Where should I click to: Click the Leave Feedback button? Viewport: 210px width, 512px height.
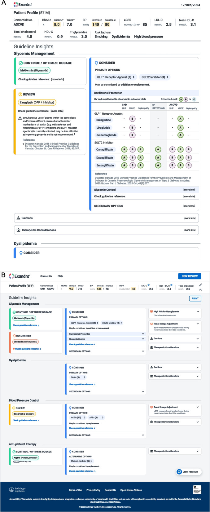point(189,472)
